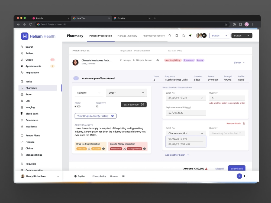
Task: Open Henry Richardson three-dot menu
Action: click(x=58, y=176)
